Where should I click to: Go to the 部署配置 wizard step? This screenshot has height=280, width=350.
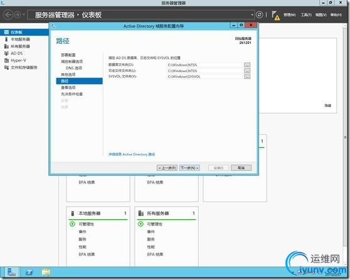(x=68, y=55)
